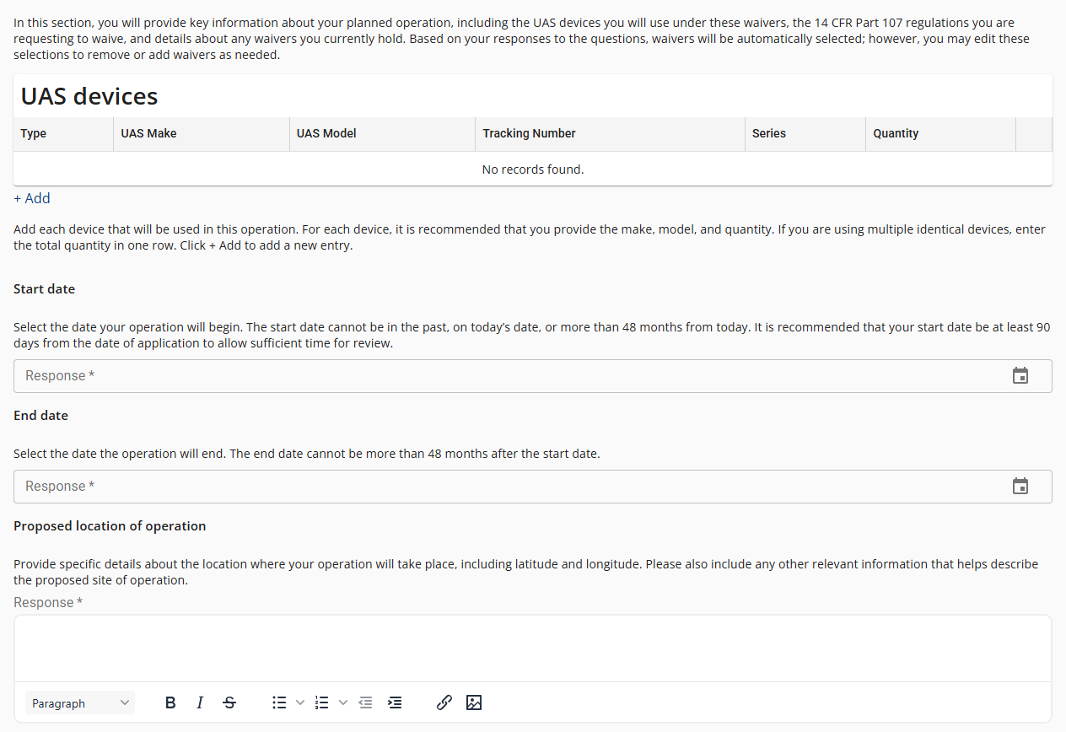Increase indent in the text editor
1066x732 pixels.
tap(395, 702)
